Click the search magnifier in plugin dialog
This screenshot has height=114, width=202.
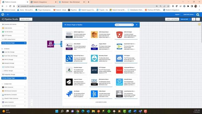pos(132,25)
